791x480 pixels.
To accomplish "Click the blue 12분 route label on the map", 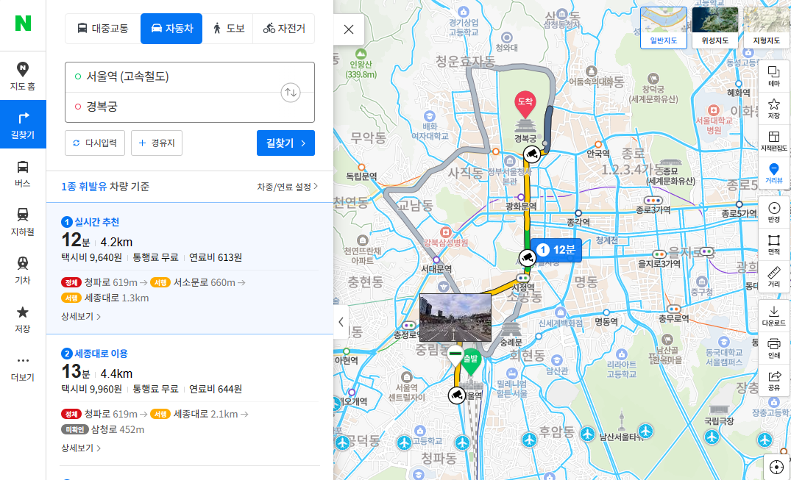I will point(557,250).
